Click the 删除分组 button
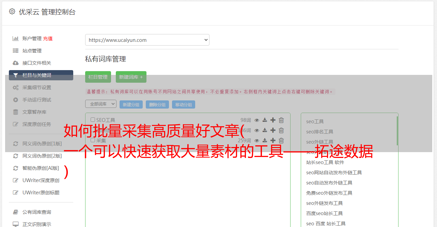Screen dimensions: 437x227 (157, 104)
